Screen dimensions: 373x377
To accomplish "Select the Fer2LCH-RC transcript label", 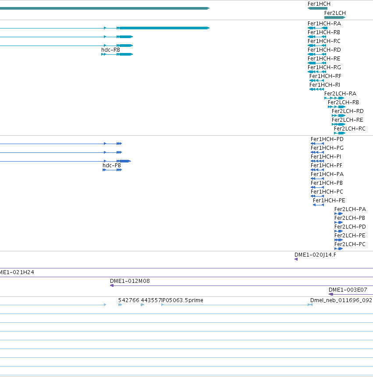I will pyautogui.click(x=349, y=129).
